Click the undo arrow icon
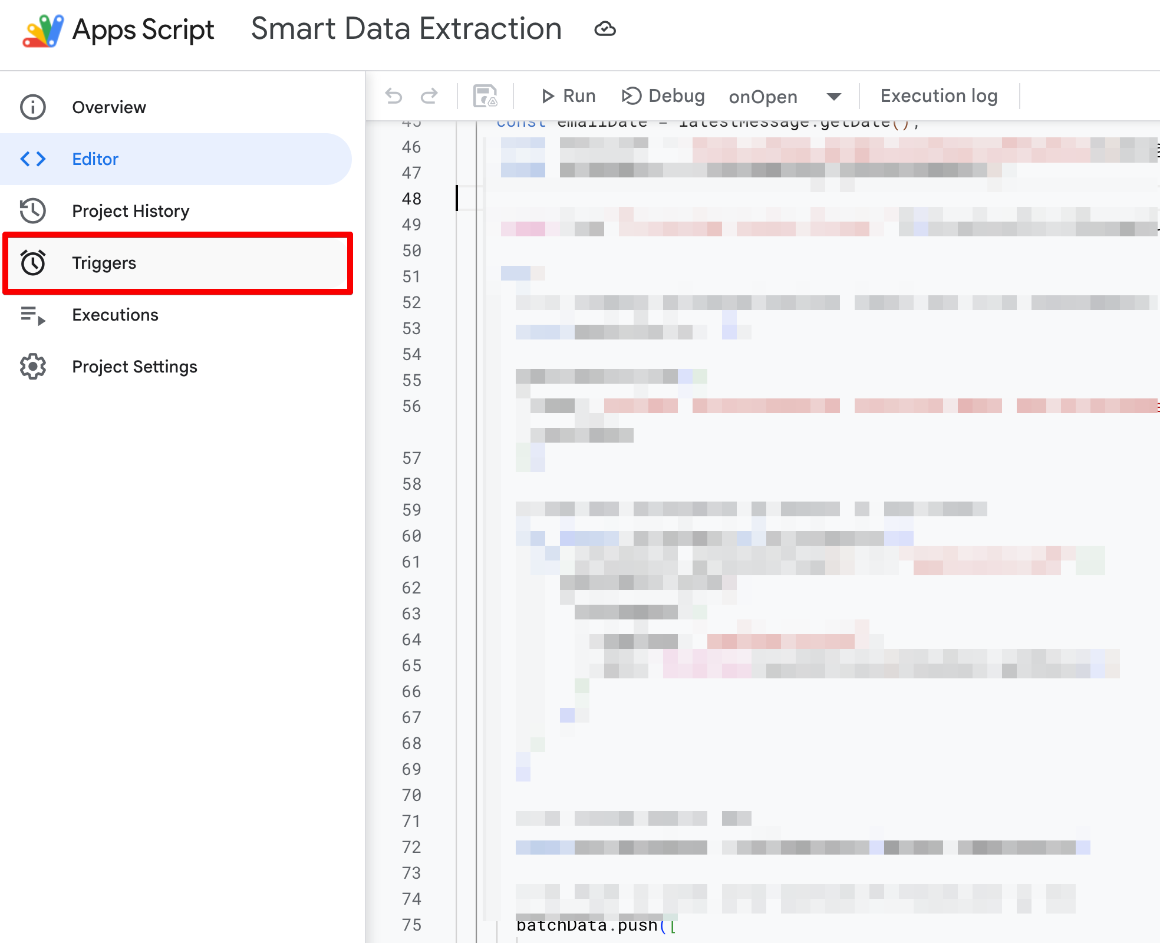The width and height of the screenshot is (1160, 943). coord(393,96)
